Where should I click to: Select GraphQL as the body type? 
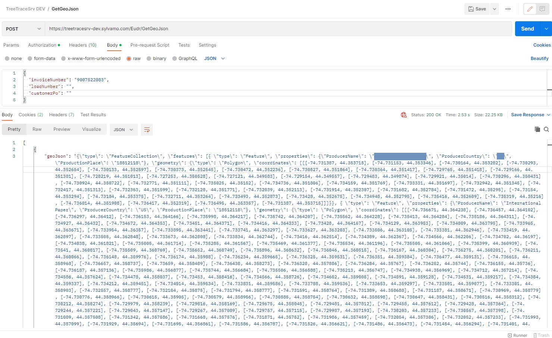[185, 59]
